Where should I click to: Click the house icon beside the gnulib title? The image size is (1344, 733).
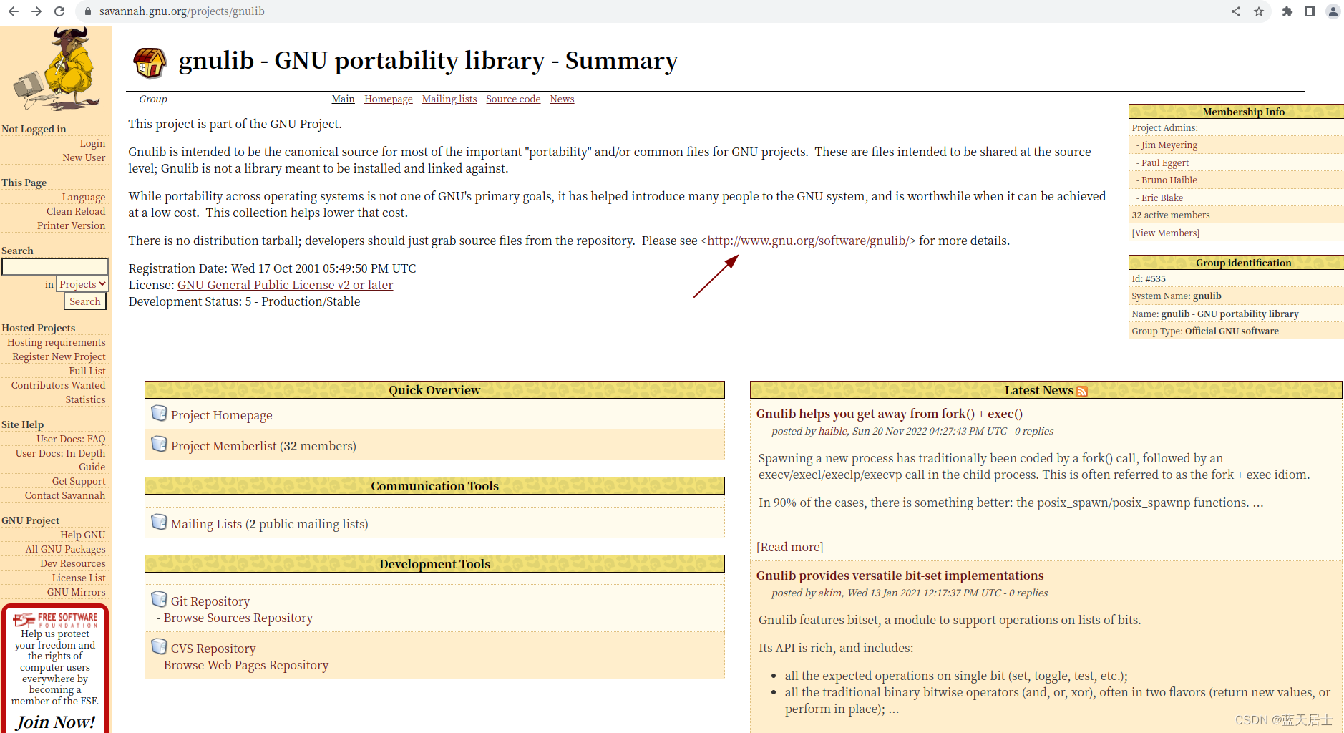tap(150, 63)
